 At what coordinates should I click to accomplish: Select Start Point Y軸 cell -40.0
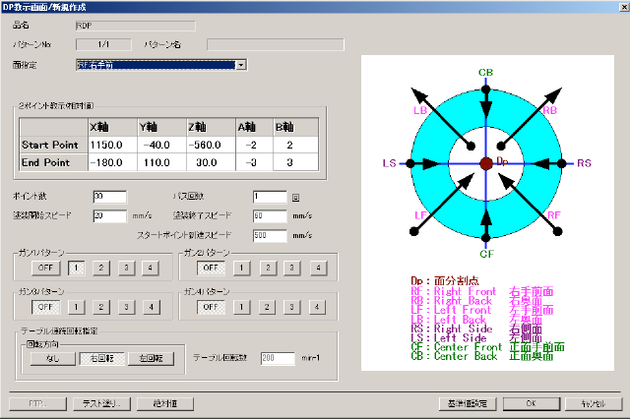coord(161,145)
